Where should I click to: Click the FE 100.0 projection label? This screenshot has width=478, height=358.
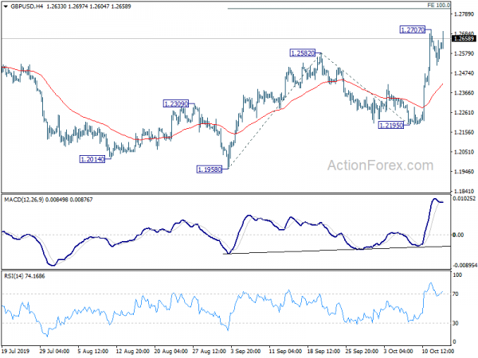coord(438,6)
